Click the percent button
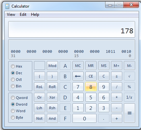This screenshot has width=141, height=130. pos(129,87)
